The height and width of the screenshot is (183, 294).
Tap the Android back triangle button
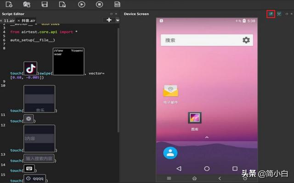pyautogui.click(x=179, y=168)
